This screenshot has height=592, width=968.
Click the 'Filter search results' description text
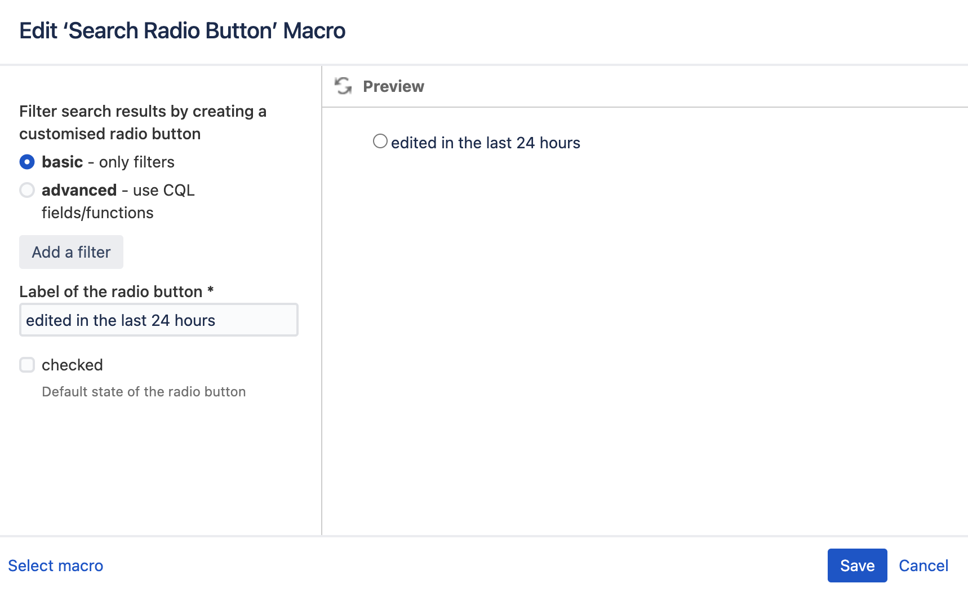click(143, 122)
